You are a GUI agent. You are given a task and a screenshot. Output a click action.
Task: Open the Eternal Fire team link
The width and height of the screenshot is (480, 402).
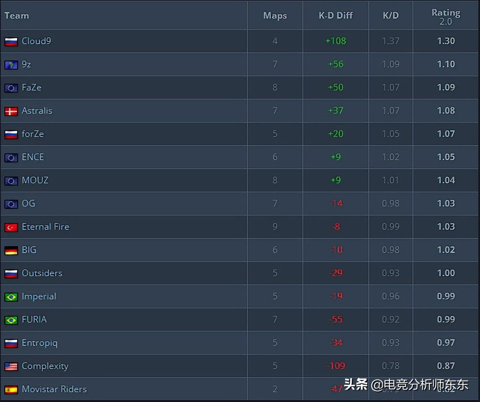point(45,226)
